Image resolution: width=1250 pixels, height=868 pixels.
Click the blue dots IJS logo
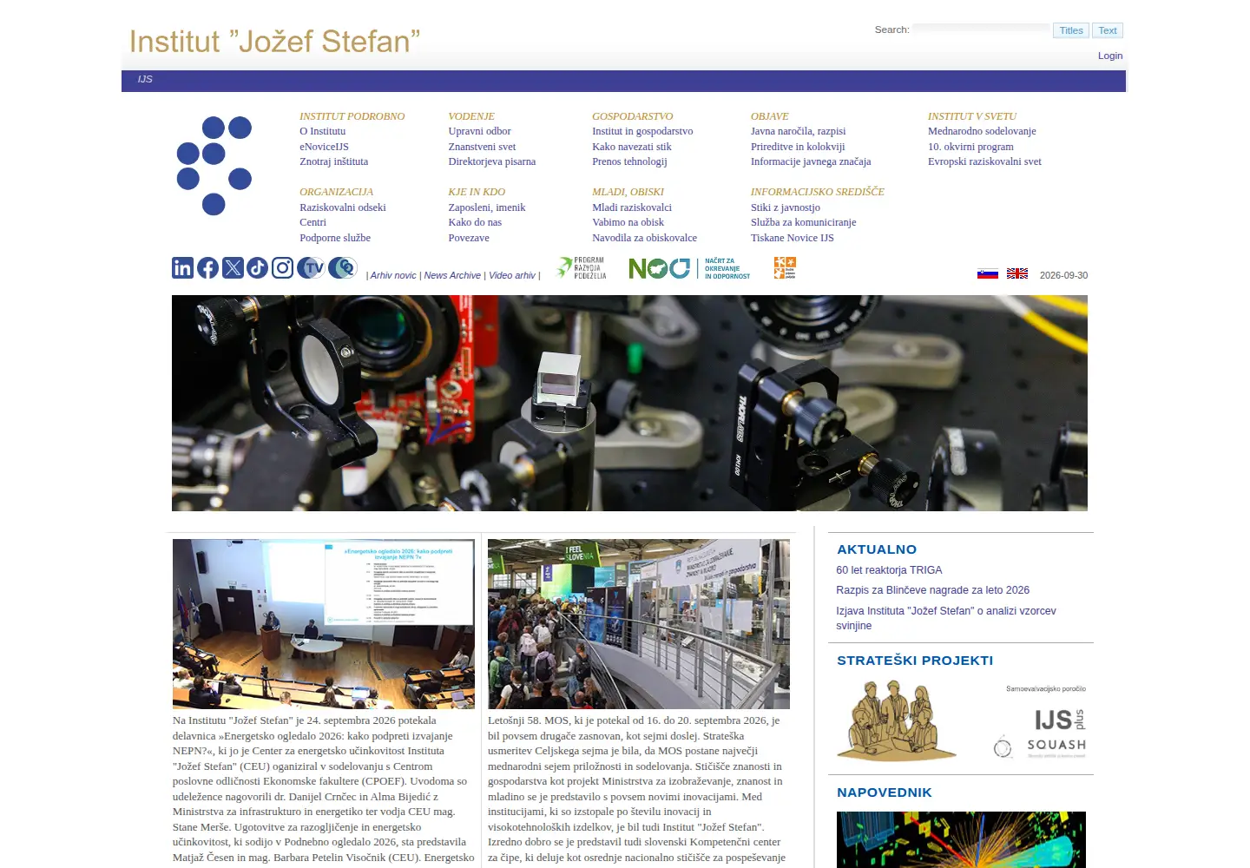(x=214, y=165)
